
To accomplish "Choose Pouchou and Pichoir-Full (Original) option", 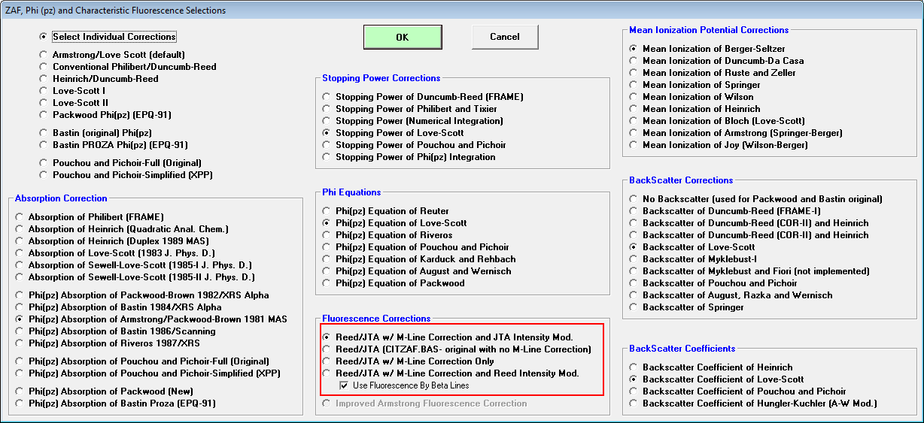I will pos(43,163).
